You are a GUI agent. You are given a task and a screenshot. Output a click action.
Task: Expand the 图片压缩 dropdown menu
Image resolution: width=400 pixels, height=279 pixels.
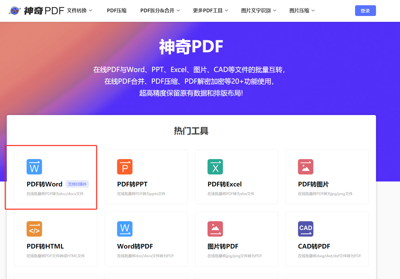point(302,11)
